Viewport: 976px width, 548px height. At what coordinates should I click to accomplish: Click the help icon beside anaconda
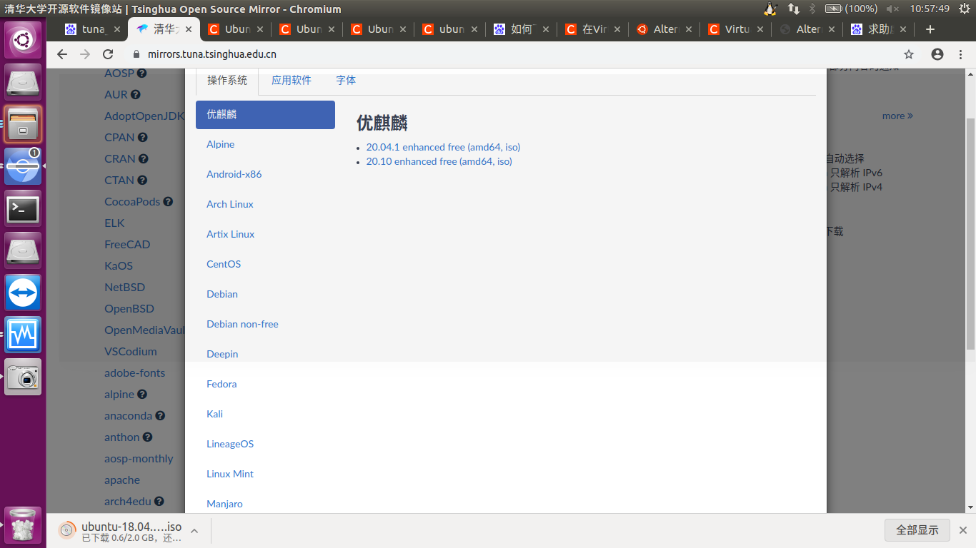coord(160,415)
